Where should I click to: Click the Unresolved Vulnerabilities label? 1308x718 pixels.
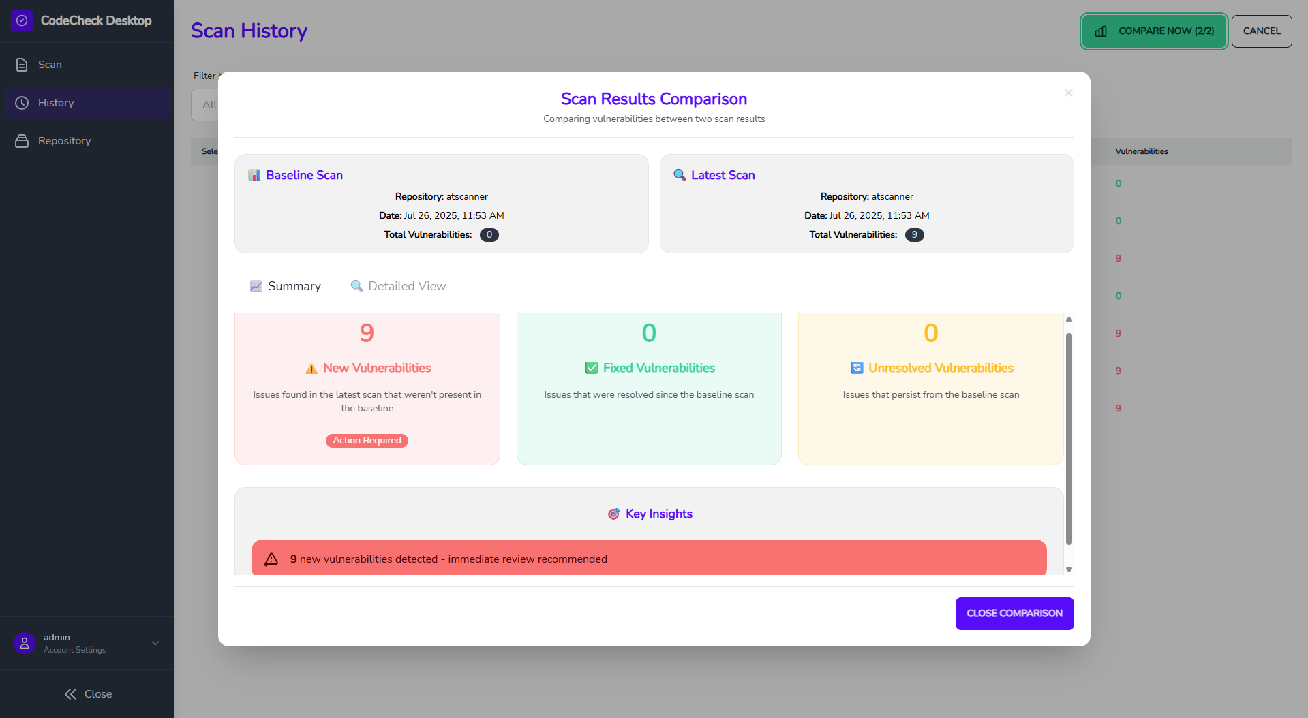[941, 368]
